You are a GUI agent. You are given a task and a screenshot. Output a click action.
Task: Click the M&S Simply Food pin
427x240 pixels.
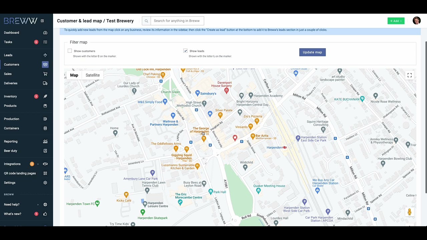click(x=165, y=101)
